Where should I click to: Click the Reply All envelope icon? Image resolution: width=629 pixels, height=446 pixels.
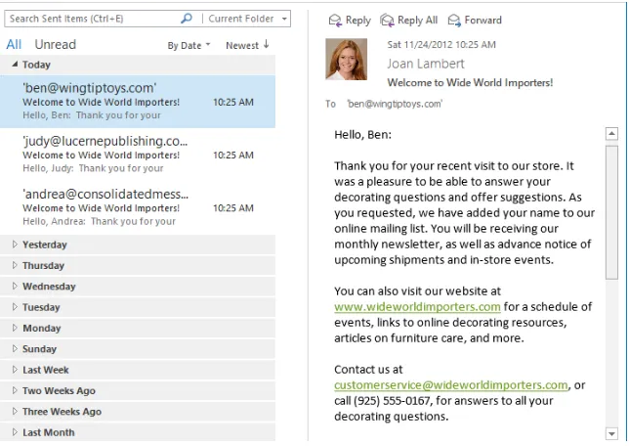point(387,21)
